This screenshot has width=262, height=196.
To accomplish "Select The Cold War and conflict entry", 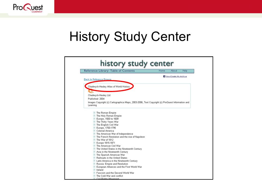I will (110, 176).
